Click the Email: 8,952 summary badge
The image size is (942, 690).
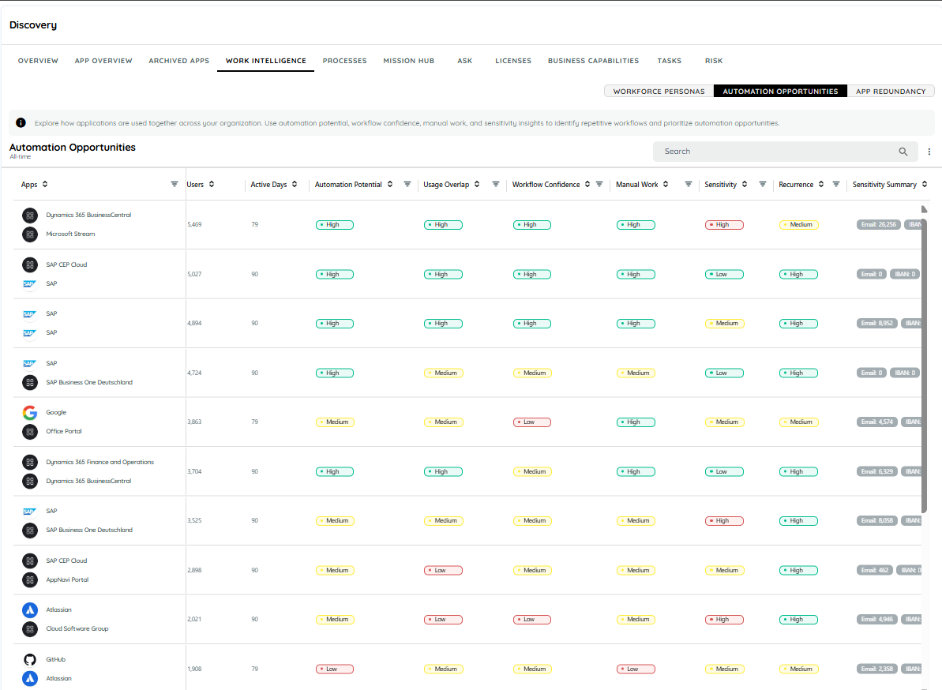877,323
